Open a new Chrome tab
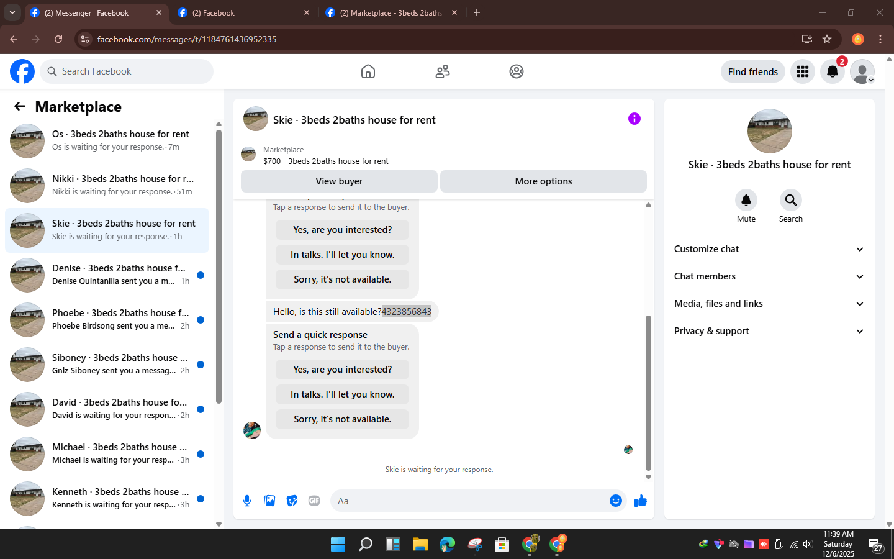Screen dimensions: 894x559 [477, 12]
